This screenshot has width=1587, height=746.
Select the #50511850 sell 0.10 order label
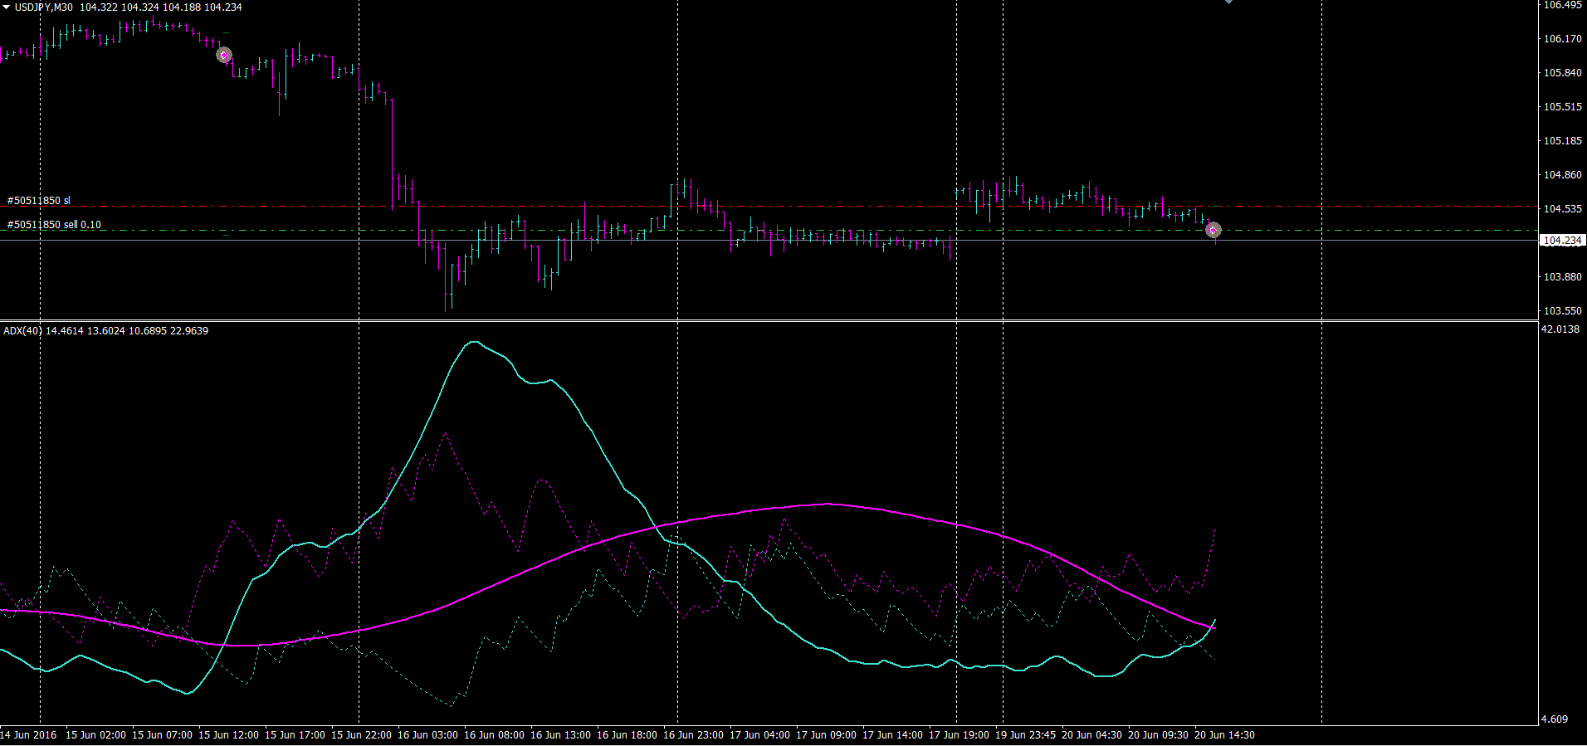(54, 225)
